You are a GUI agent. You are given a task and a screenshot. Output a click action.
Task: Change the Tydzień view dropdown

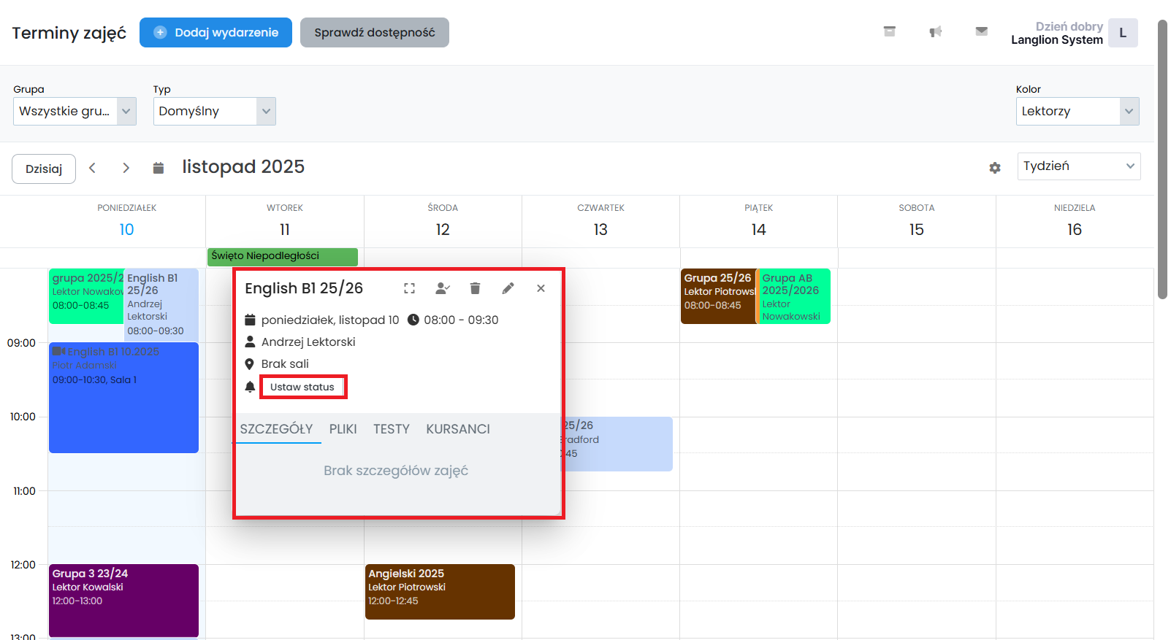1078,166
